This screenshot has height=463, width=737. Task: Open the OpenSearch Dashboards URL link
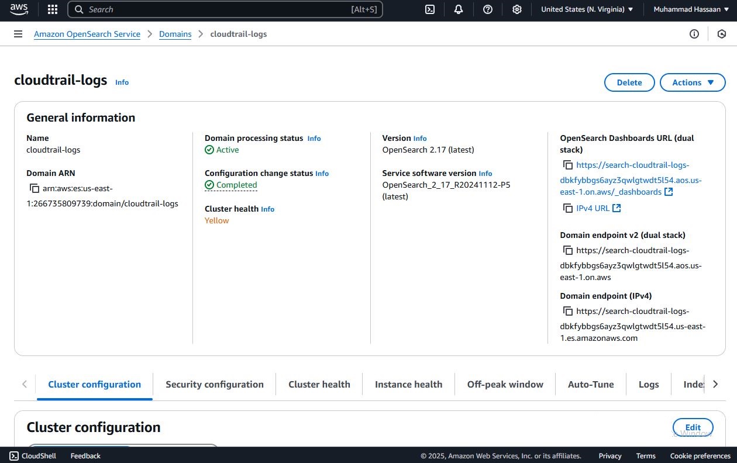[x=631, y=178]
